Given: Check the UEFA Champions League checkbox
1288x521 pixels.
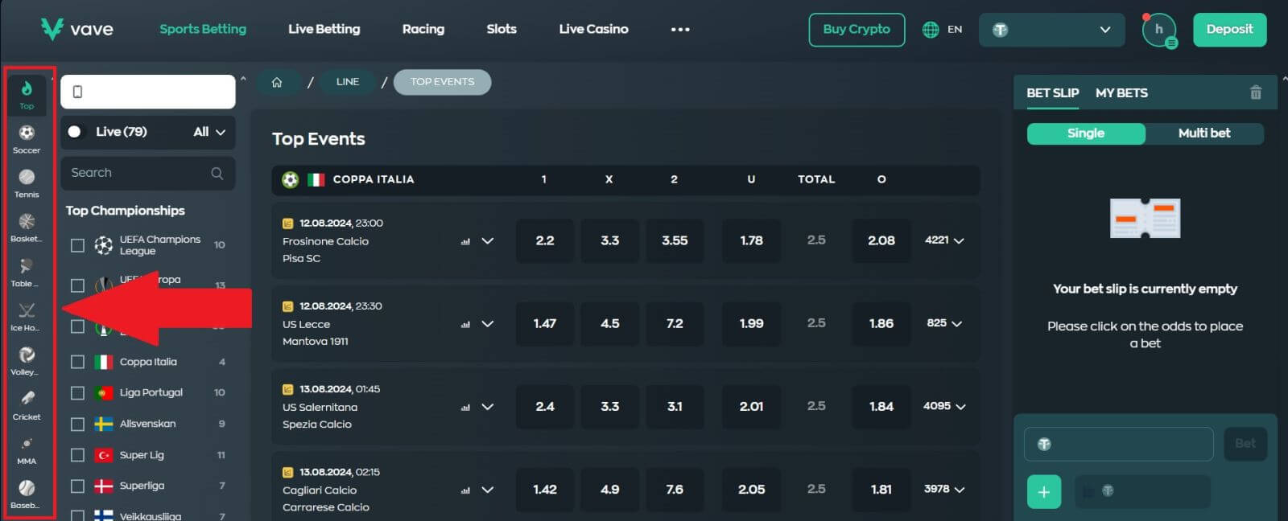Looking at the screenshot, I should pos(77,245).
